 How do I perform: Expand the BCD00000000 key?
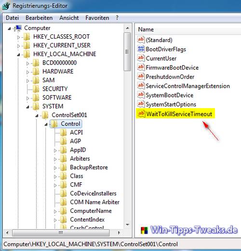point(27,63)
